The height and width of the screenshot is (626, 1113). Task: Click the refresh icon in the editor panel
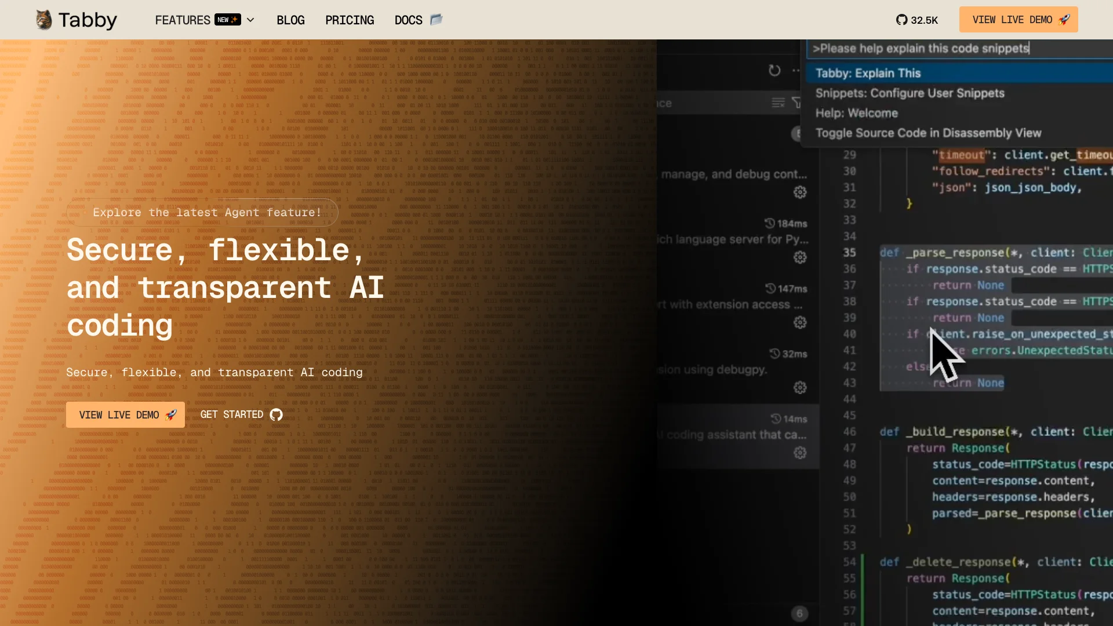tap(774, 71)
